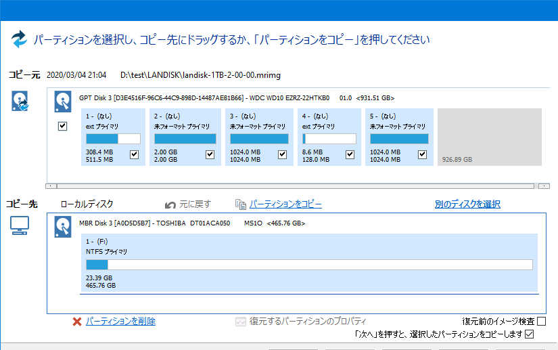Click partition 2 usage bar

pyautogui.click(x=185, y=139)
